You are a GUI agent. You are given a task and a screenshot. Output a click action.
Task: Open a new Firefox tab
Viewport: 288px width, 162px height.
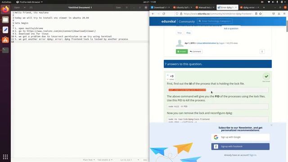pyautogui.click(x=264, y=8)
